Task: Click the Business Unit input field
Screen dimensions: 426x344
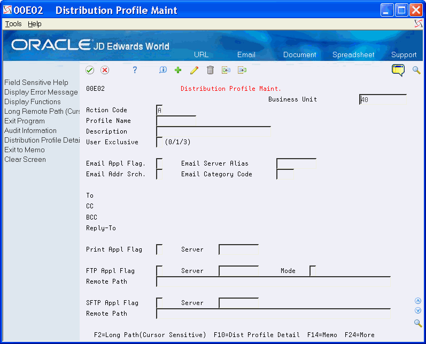Action: coord(383,100)
